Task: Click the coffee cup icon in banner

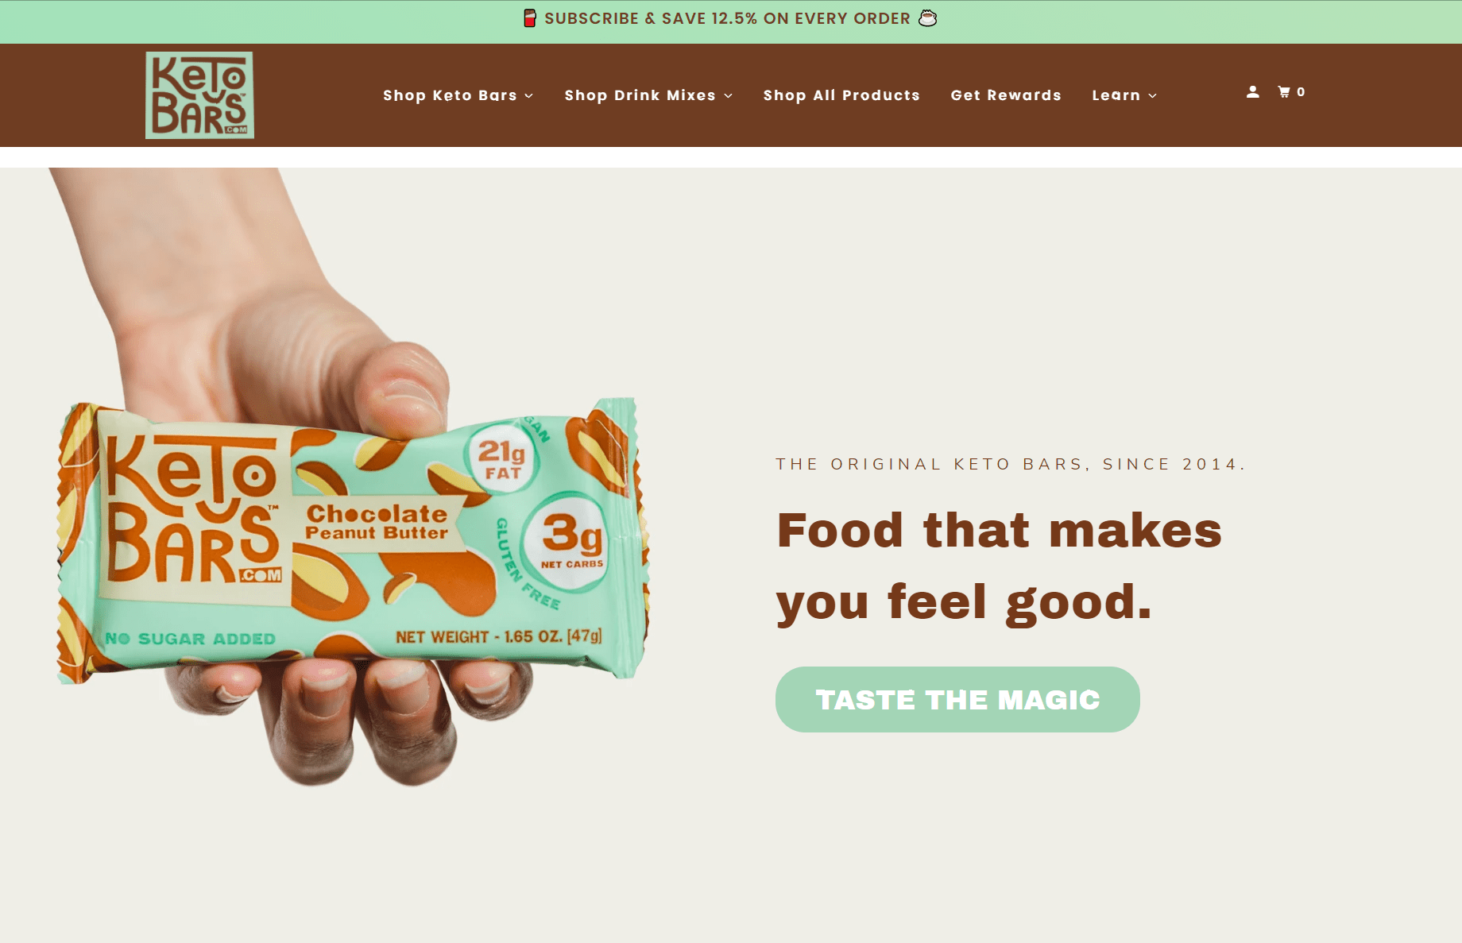Action: pyautogui.click(x=927, y=18)
